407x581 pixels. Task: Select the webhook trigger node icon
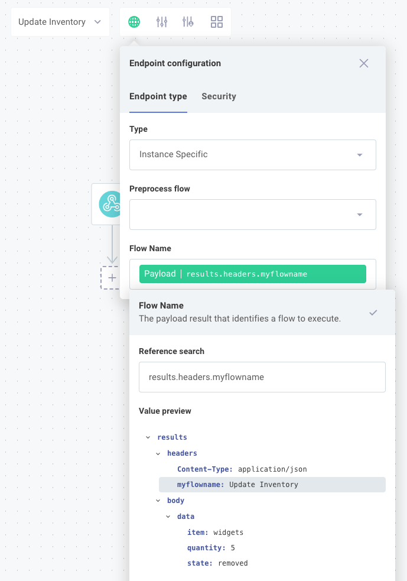point(110,204)
